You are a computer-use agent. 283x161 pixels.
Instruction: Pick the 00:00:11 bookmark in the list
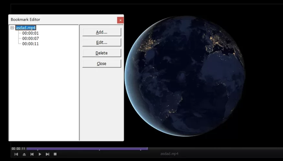[x=30, y=43]
